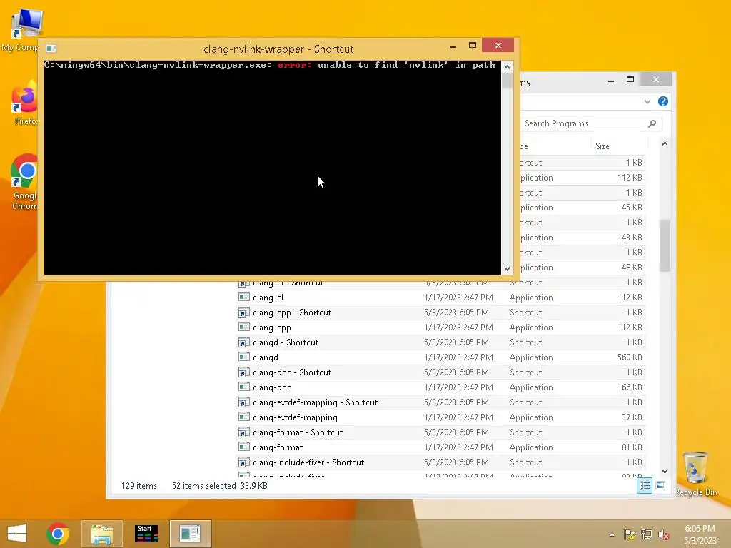Screen dimensions: 731x548
Task: Click the '52 items selected' status text
Action: (x=203, y=485)
